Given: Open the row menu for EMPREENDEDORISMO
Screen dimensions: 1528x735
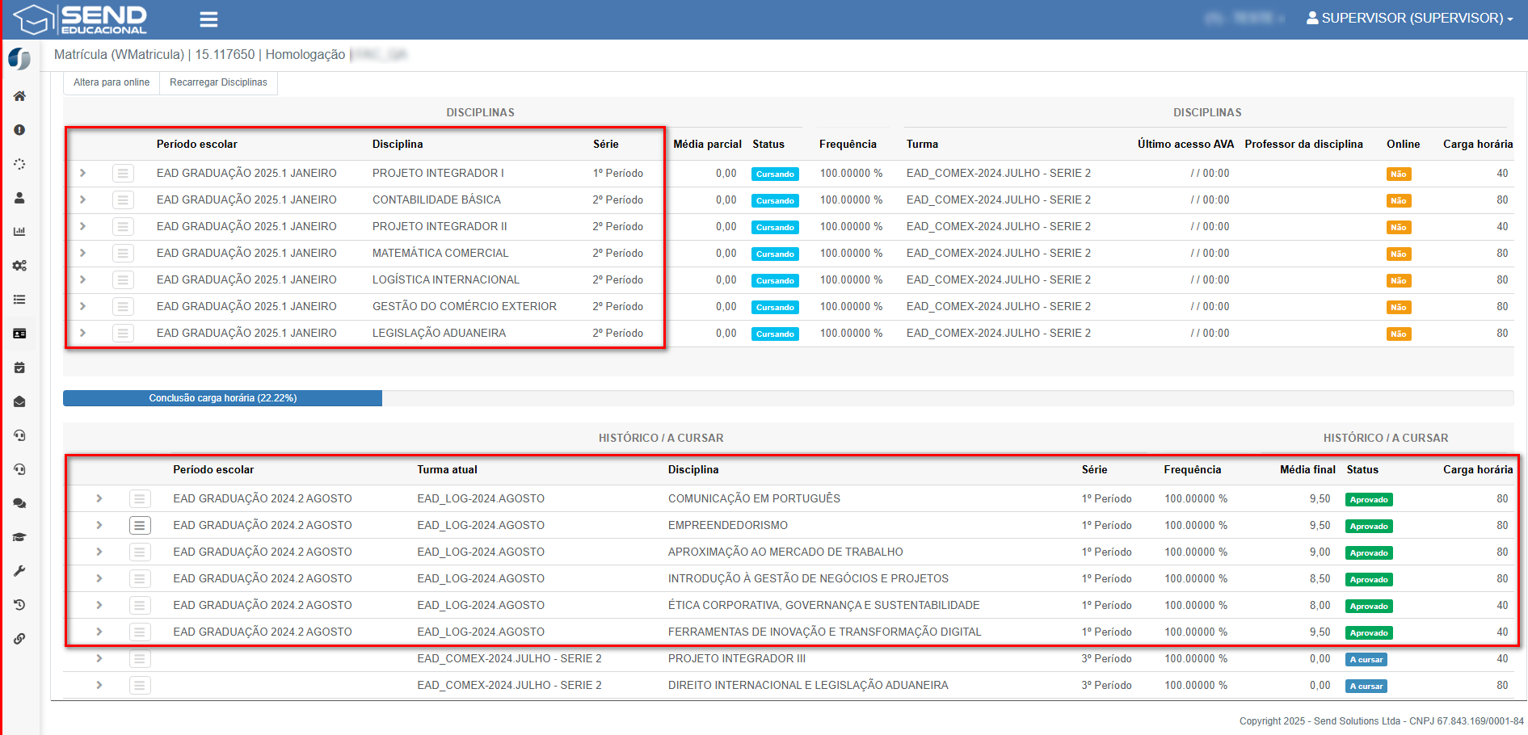Looking at the screenshot, I should coord(140,526).
